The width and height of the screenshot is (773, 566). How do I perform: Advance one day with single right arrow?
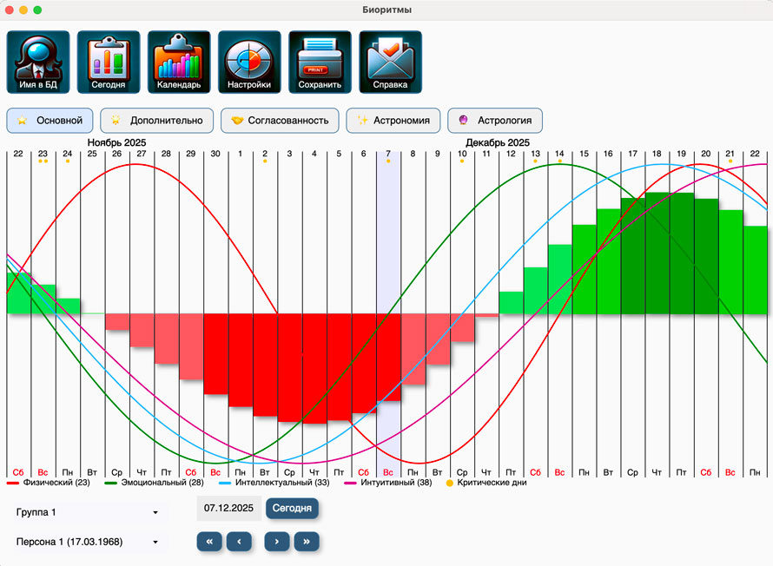point(276,542)
